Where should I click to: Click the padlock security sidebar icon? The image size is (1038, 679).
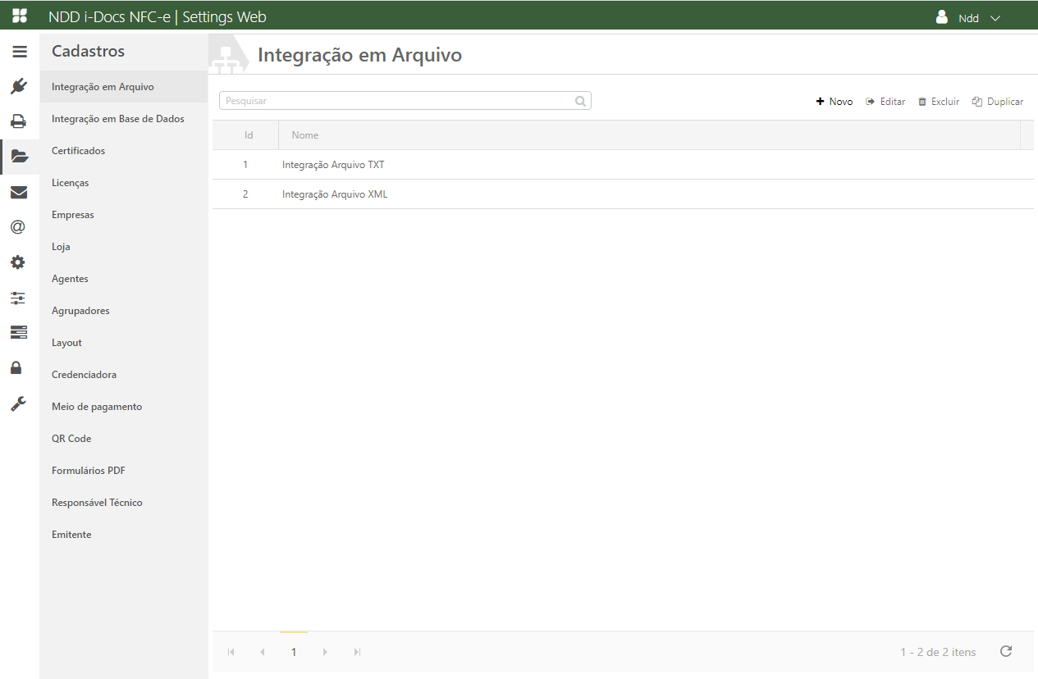coord(16,367)
